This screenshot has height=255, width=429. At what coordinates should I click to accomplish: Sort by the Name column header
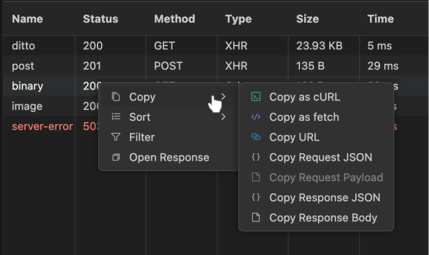coord(27,19)
